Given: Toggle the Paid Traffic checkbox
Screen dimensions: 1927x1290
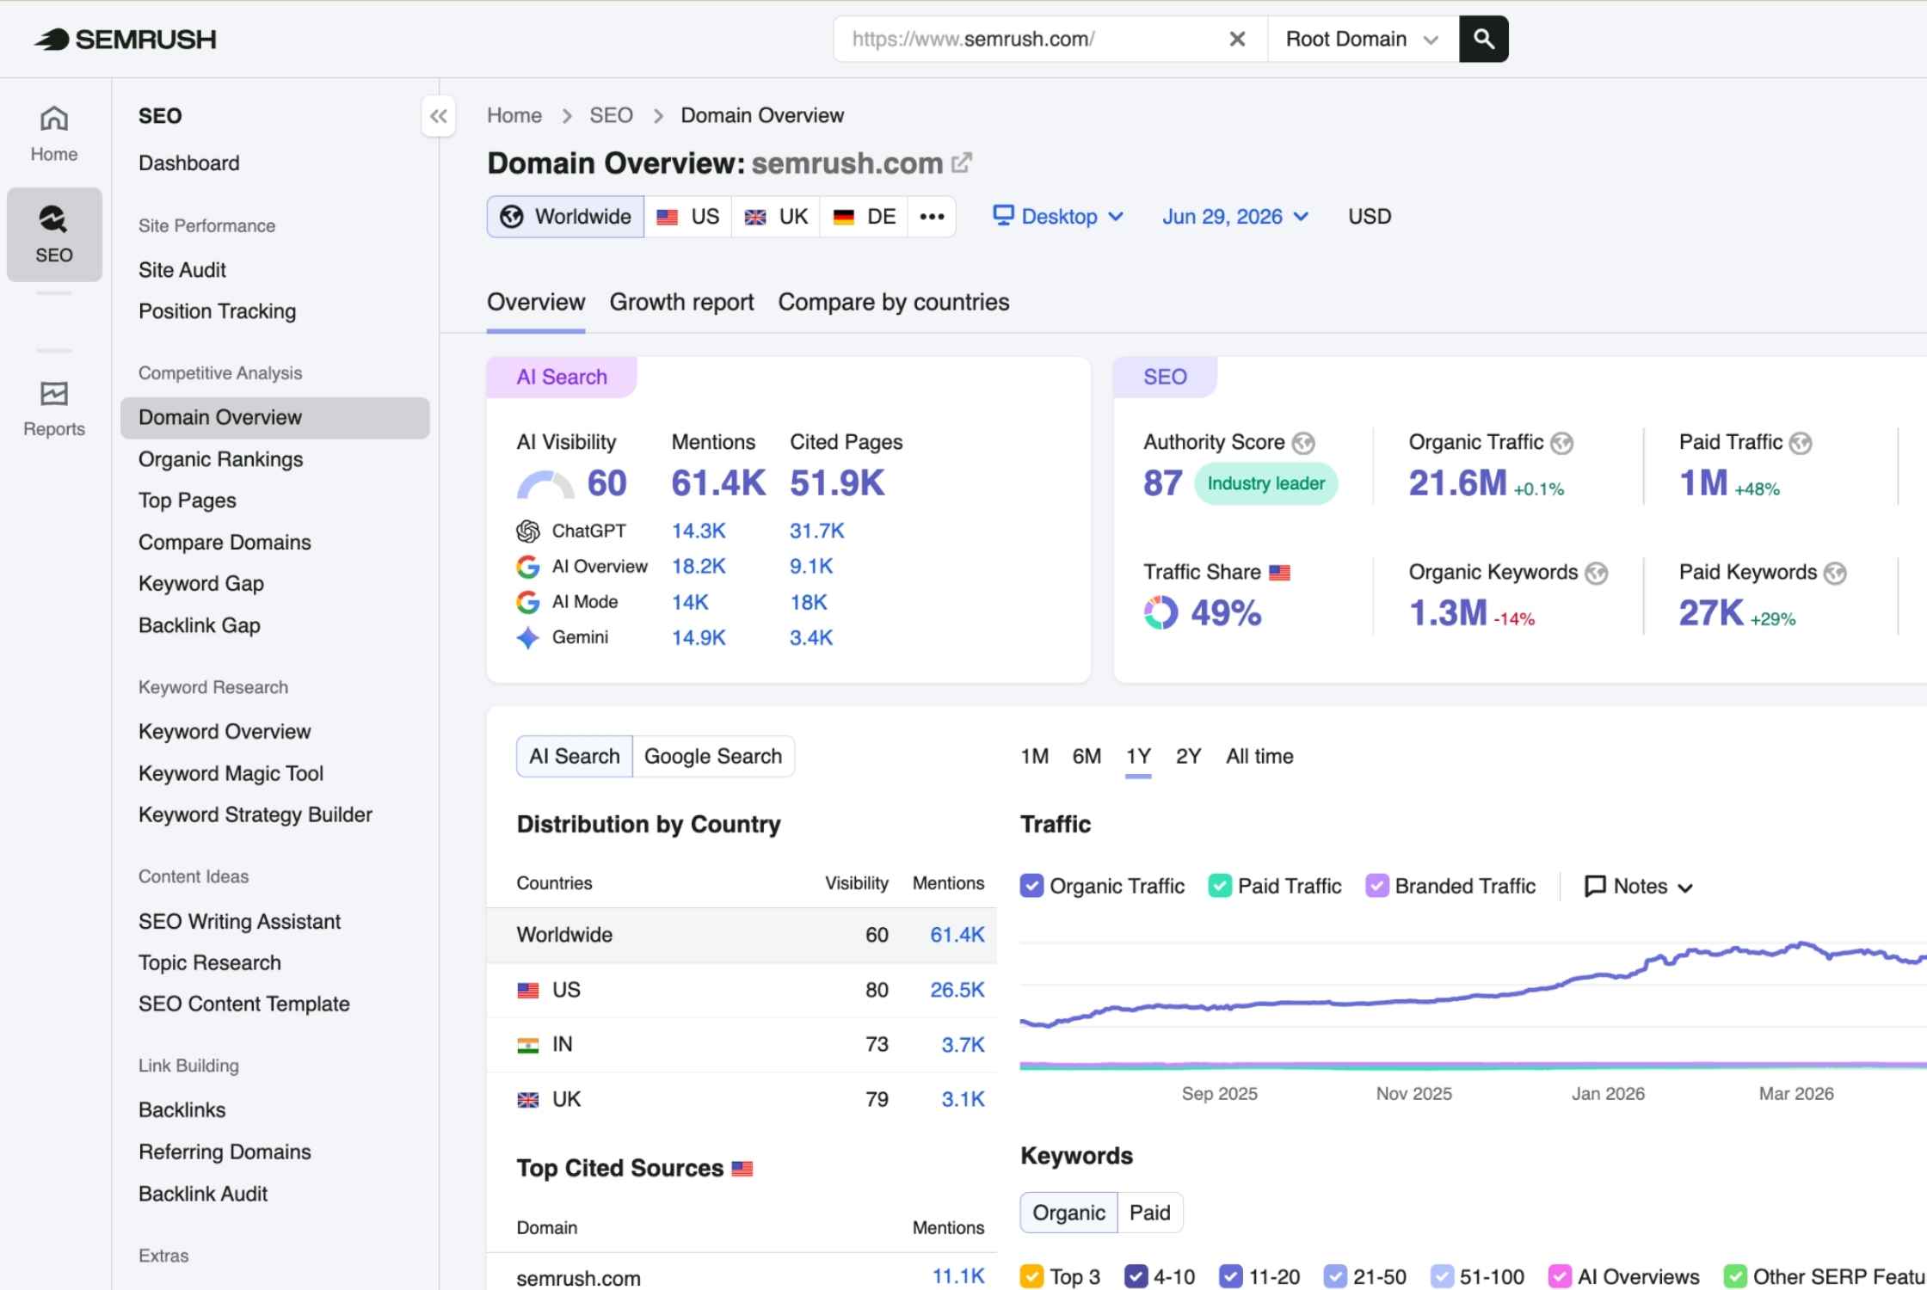Looking at the screenshot, I should [1220, 886].
